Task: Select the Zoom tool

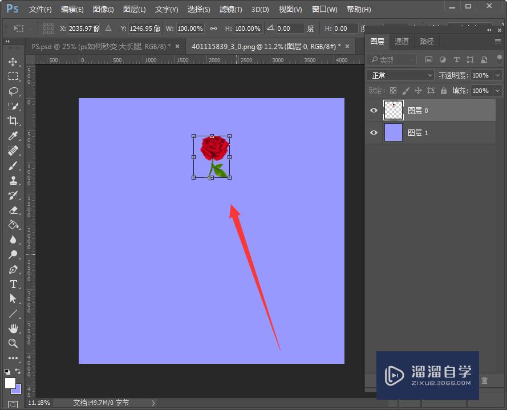Action: pos(13,343)
